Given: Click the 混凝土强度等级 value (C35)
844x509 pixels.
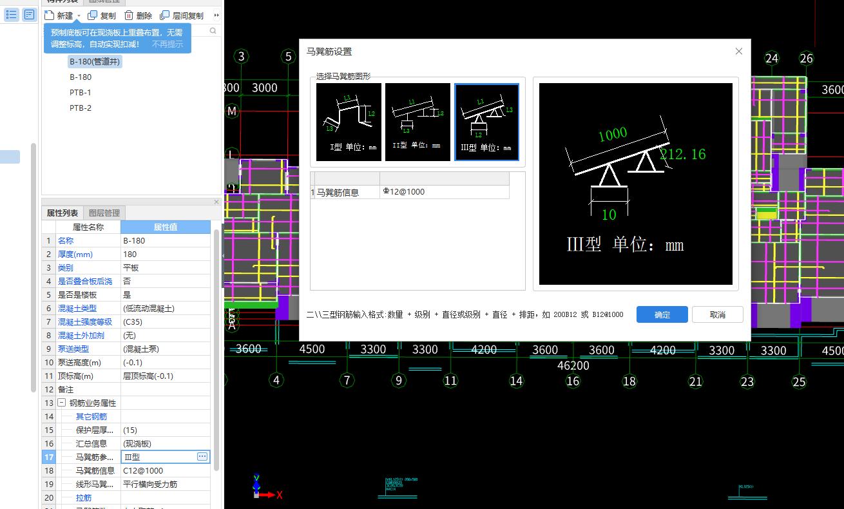Looking at the screenshot, I should pyautogui.click(x=165, y=322).
